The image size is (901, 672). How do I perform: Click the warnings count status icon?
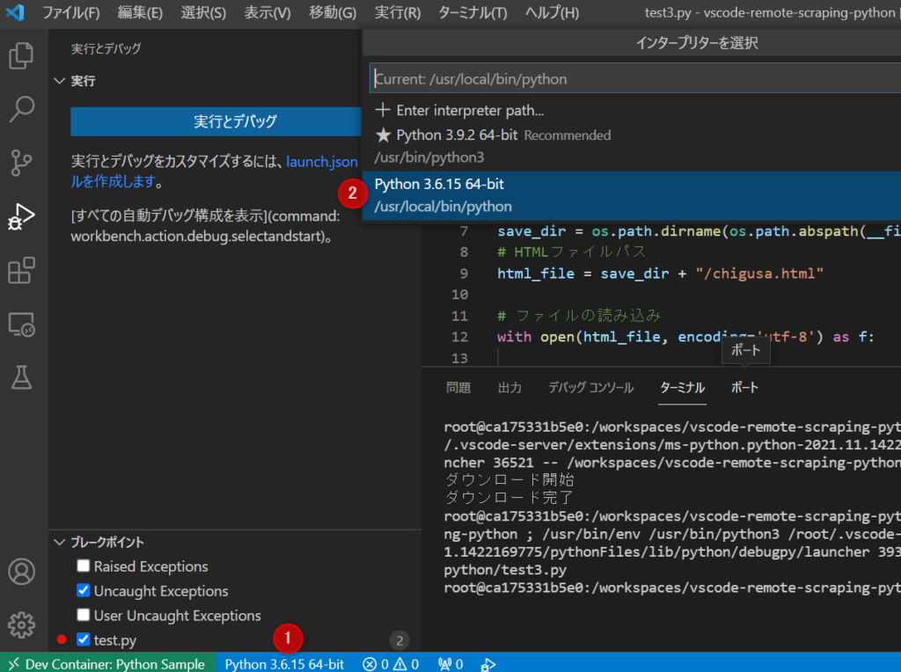pos(406,664)
